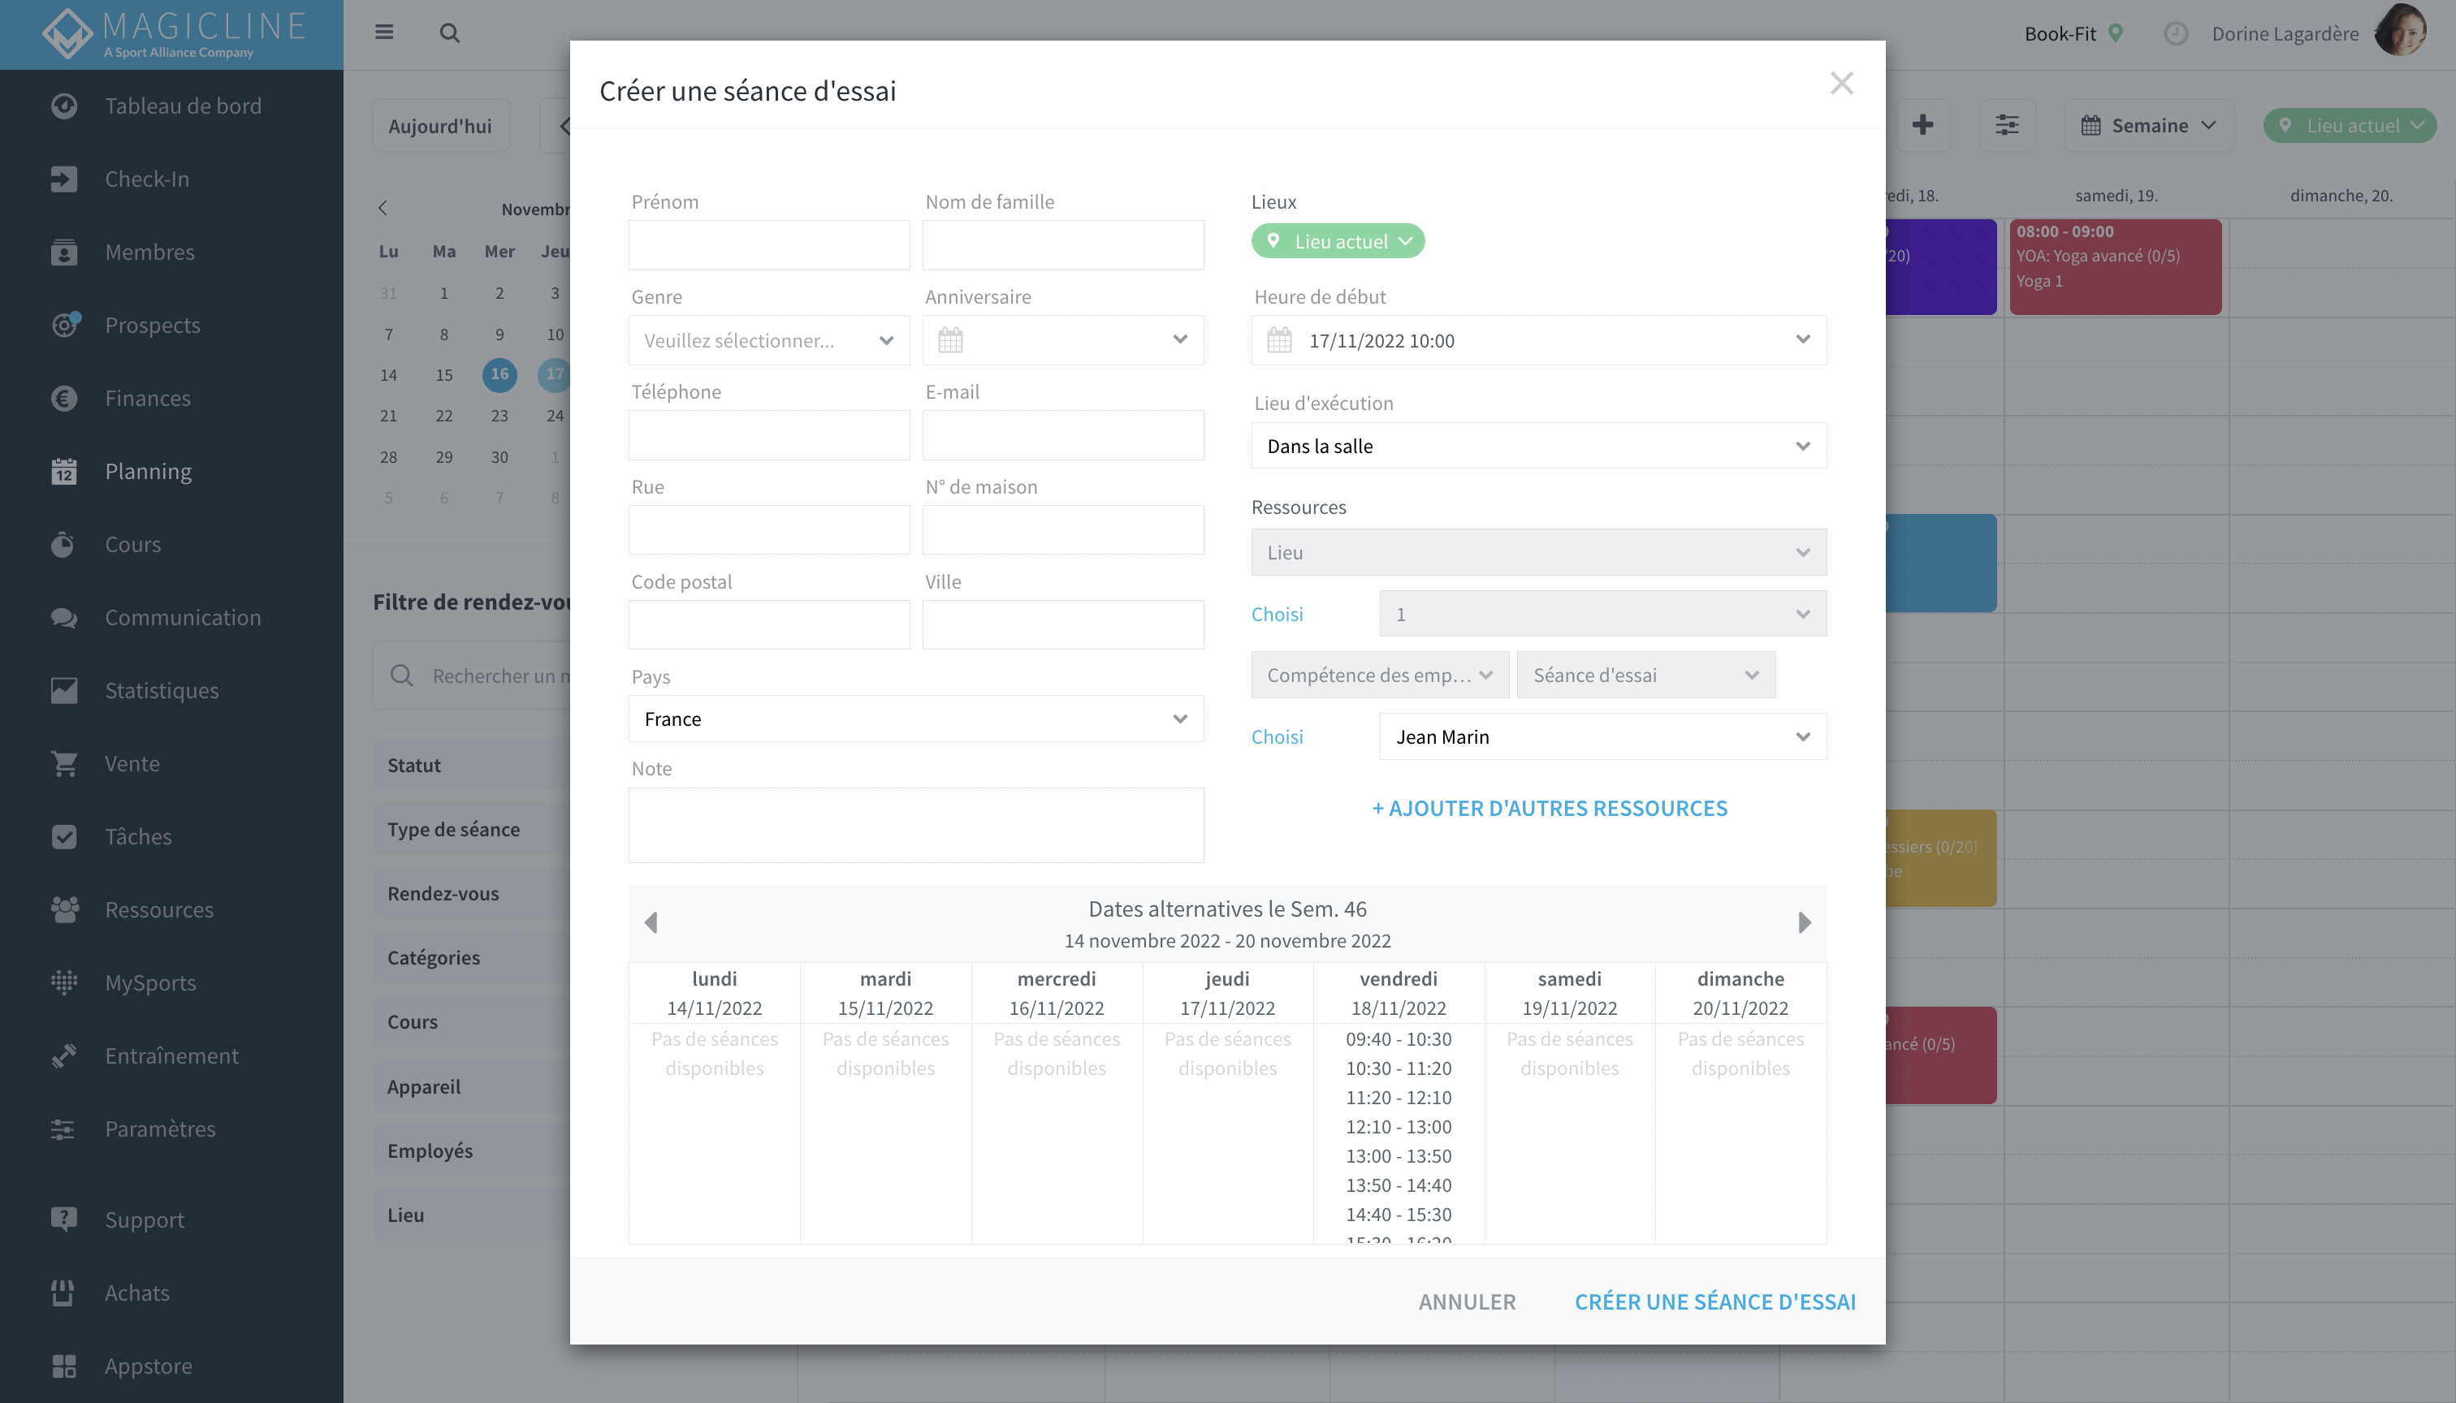Screen dimensions: 2456x1403
Task: Open the Check-In sidebar icon
Action: (63, 179)
